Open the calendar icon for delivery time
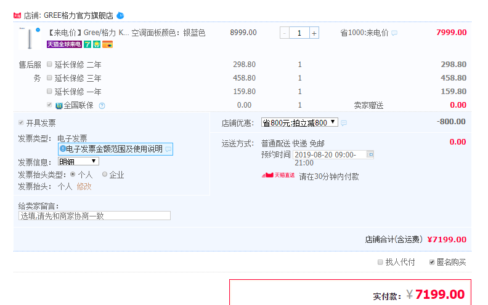Viewport: 488px width, 305px height. (370, 154)
